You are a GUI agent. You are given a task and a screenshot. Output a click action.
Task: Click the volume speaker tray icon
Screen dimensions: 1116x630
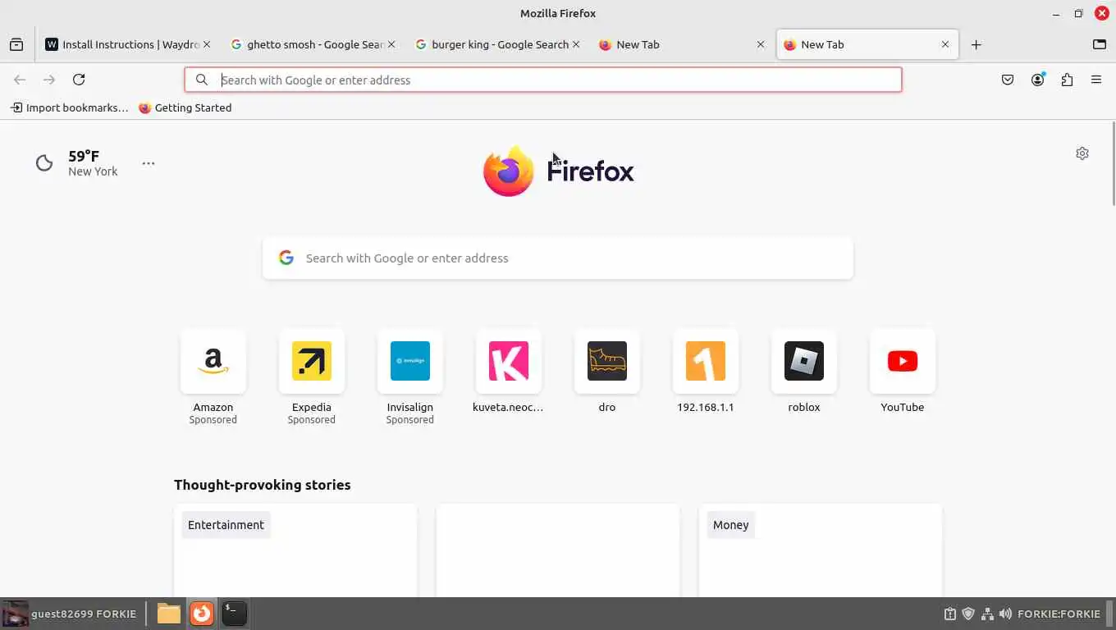tap(1005, 614)
